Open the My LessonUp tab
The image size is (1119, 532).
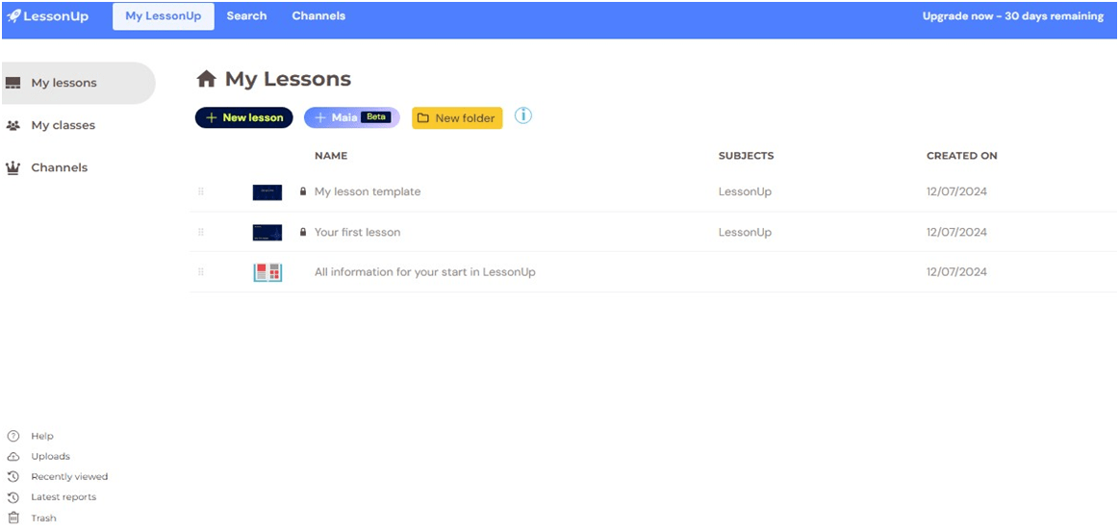pyautogui.click(x=164, y=16)
